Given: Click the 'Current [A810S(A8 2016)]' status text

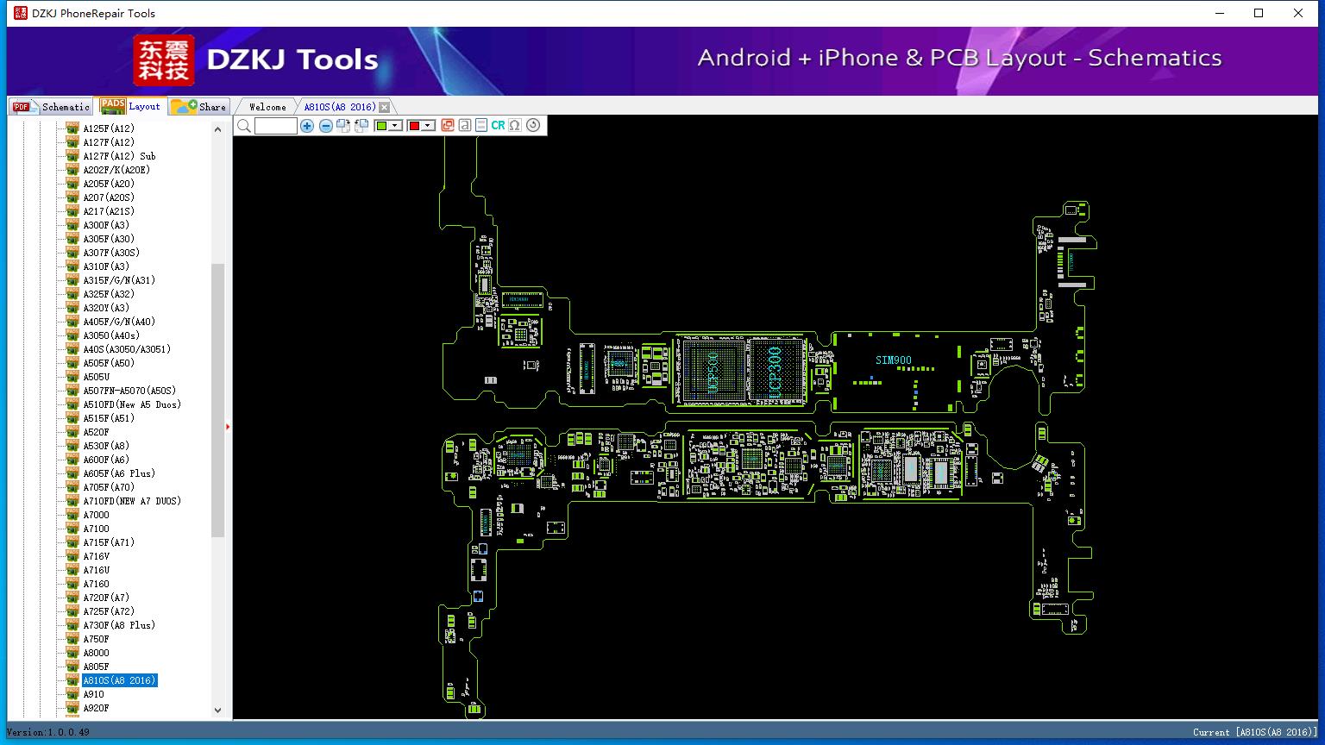Looking at the screenshot, I should point(1255,732).
